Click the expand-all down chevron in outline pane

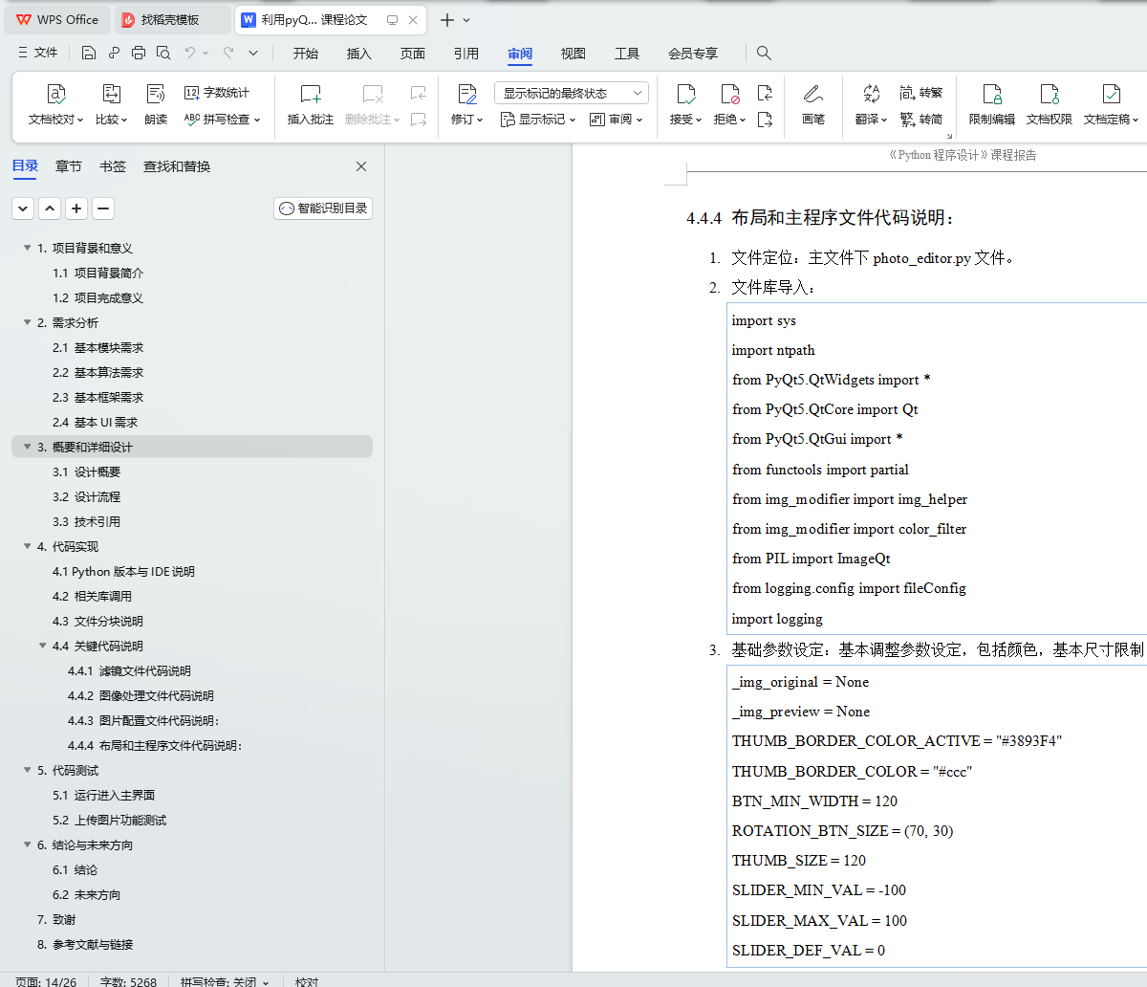pos(23,208)
